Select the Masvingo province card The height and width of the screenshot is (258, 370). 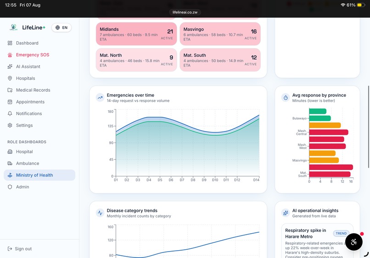pyautogui.click(x=220, y=34)
